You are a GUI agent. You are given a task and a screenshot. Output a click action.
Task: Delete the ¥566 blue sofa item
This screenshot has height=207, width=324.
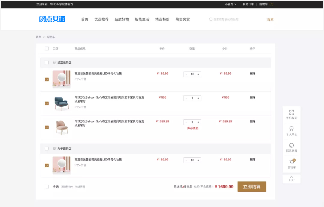coord(253,98)
